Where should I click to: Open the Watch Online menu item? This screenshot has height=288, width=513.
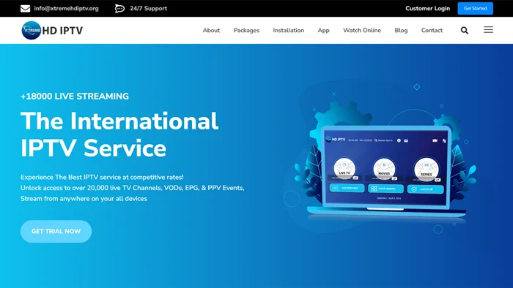click(362, 30)
